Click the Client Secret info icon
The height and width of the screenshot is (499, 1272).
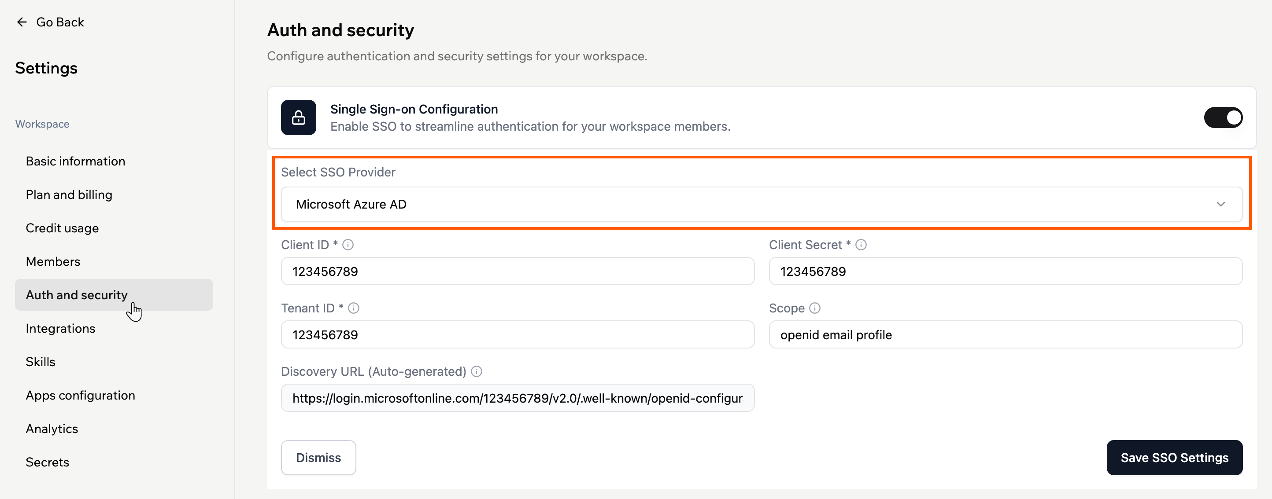[x=861, y=245]
